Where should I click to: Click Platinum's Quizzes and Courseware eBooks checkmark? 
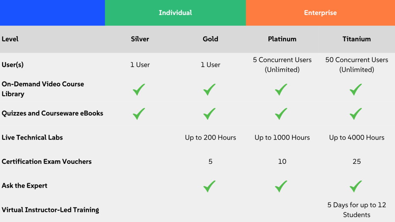pyautogui.click(x=281, y=114)
